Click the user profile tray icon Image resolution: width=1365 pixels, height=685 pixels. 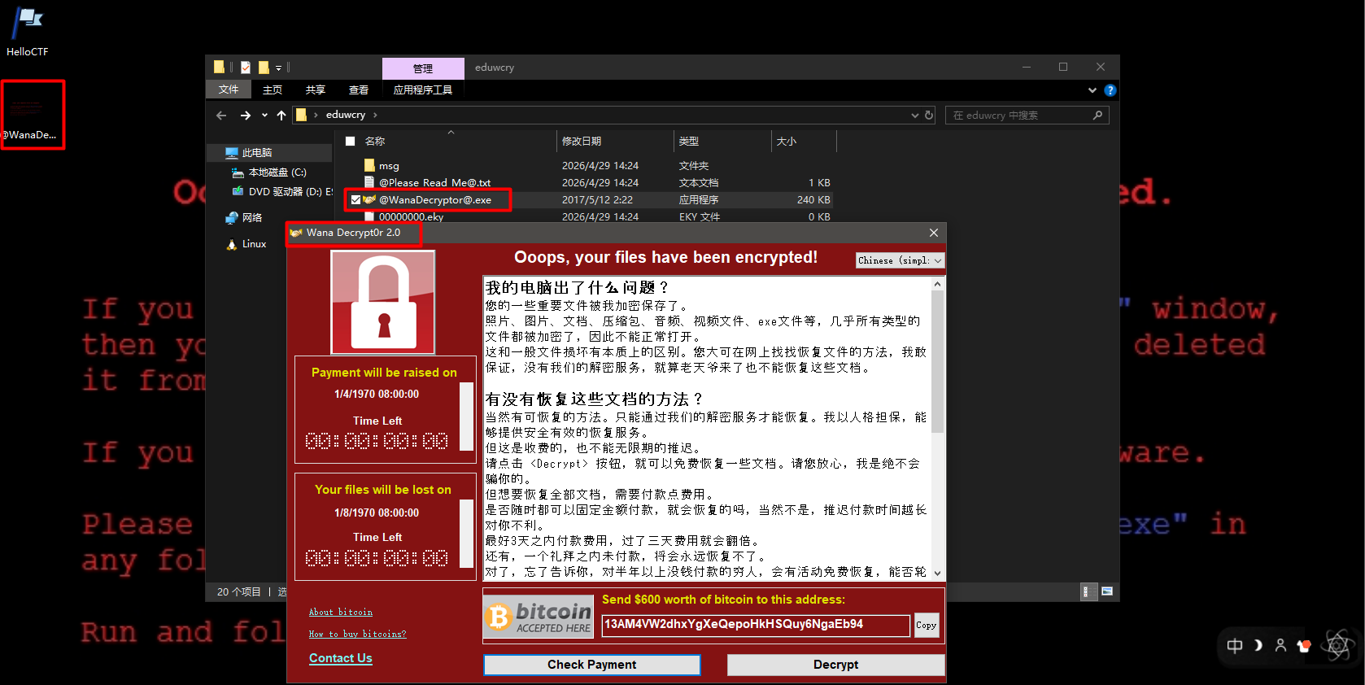(x=1280, y=646)
